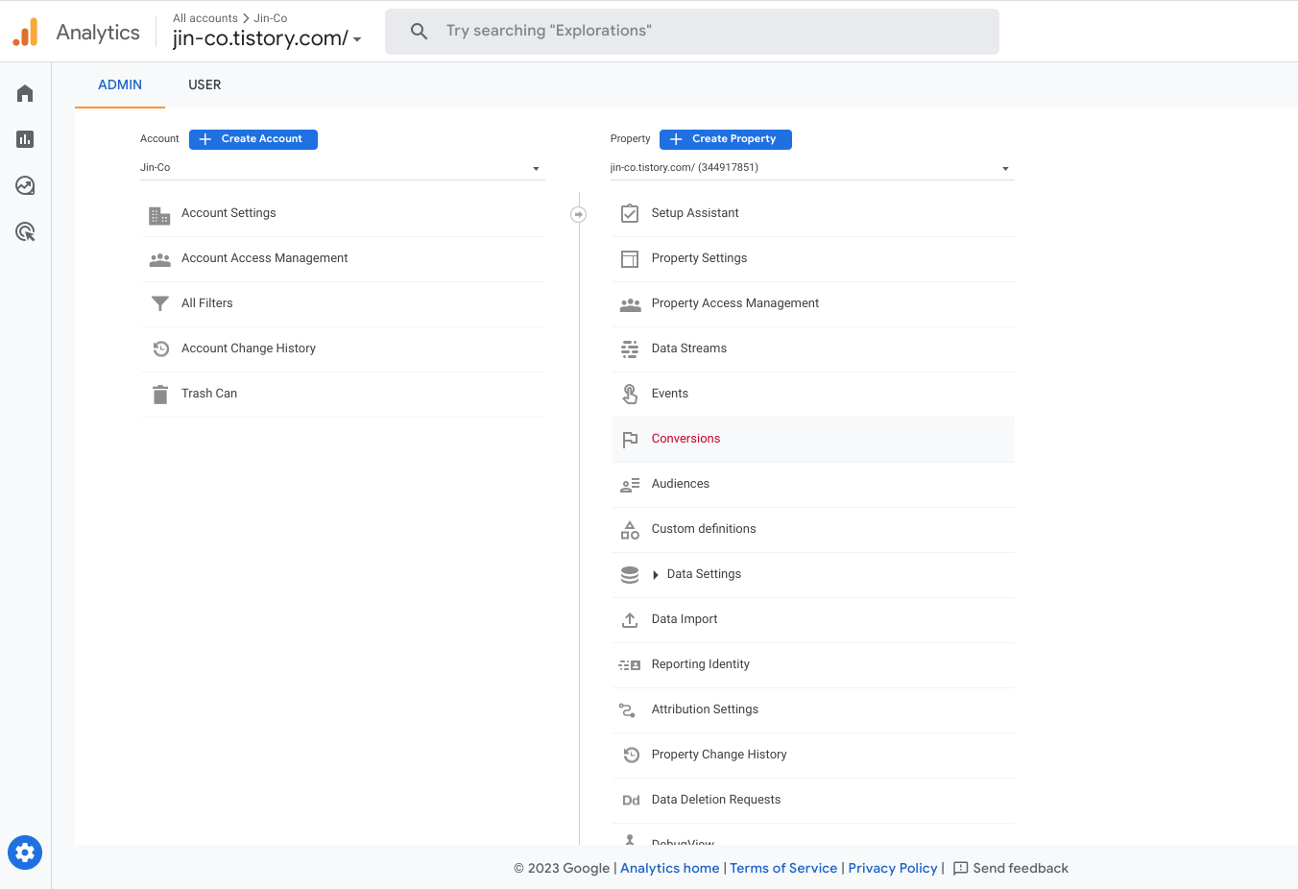Click the Conversions flag icon
1298x889 pixels.
tap(630, 440)
